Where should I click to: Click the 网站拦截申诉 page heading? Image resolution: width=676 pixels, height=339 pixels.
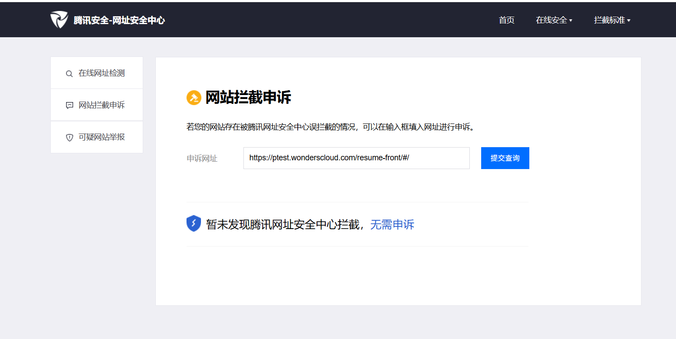click(x=248, y=98)
